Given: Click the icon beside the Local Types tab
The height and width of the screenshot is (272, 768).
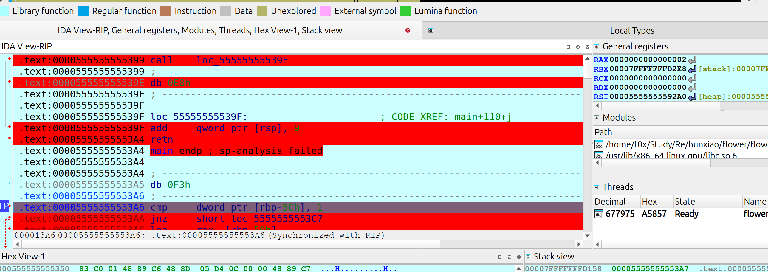Looking at the screenshot, I should (x=431, y=30).
